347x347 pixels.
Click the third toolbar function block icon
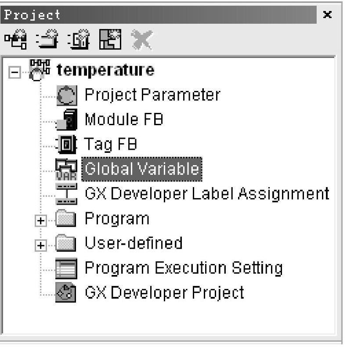click(x=79, y=39)
